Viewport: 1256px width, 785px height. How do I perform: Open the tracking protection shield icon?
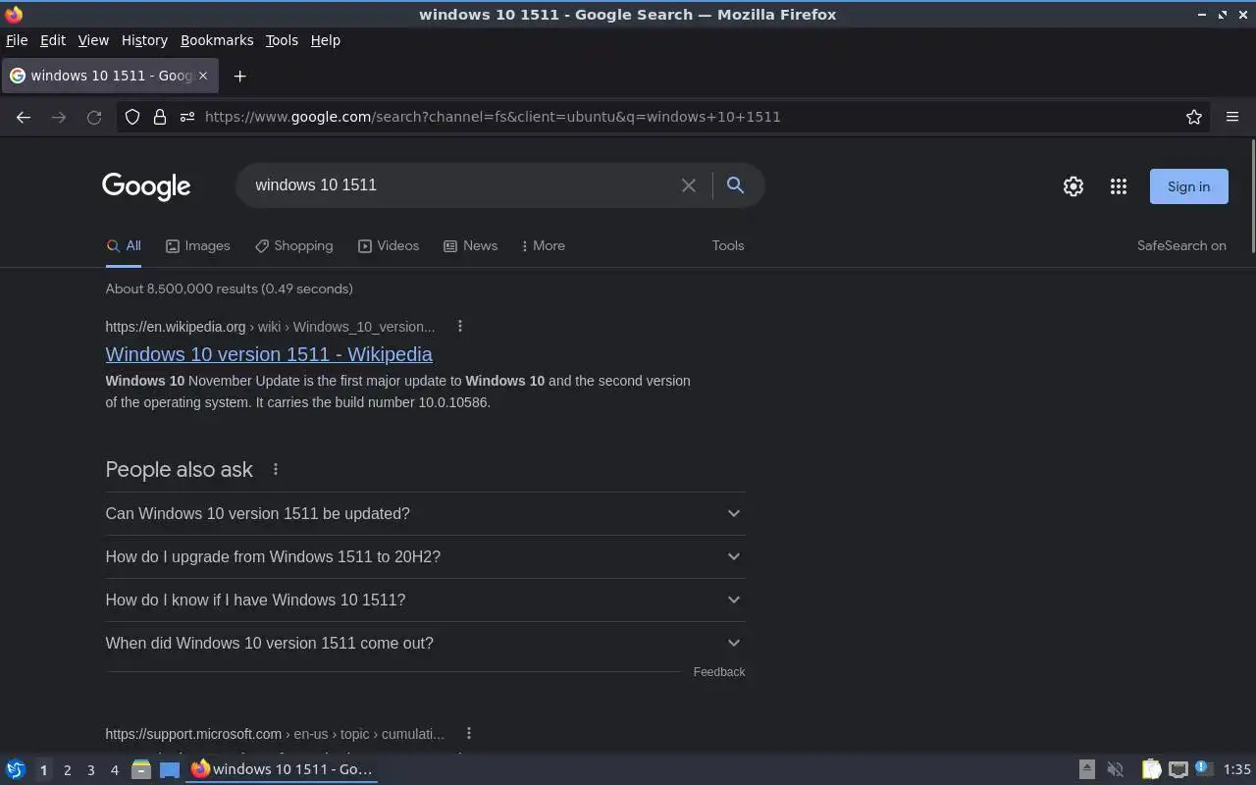(132, 117)
